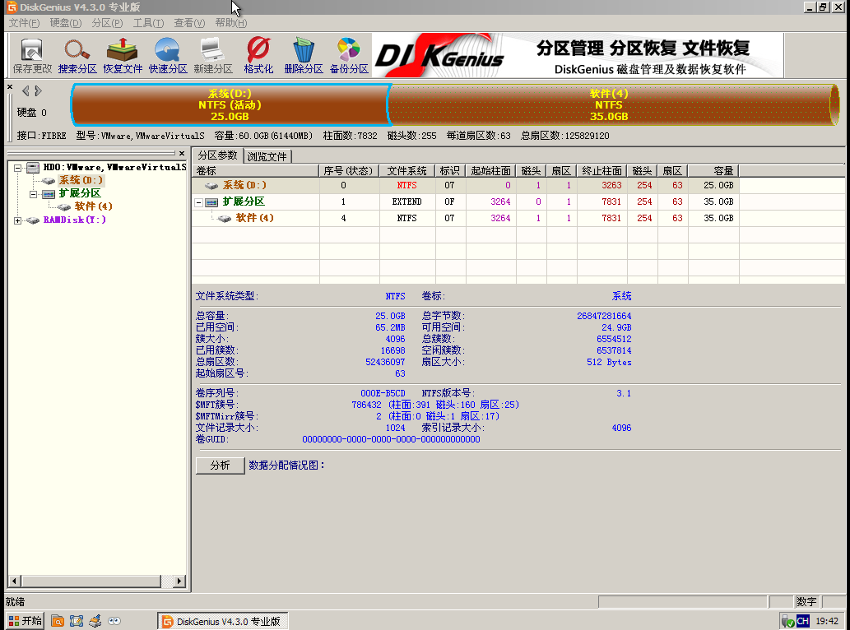Click the HD0 disk icon in the tree
The height and width of the screenshot is (630, 850).
(33, 168)
